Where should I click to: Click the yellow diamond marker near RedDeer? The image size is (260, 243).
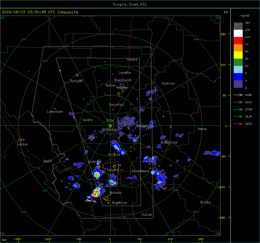pos(119,94)
